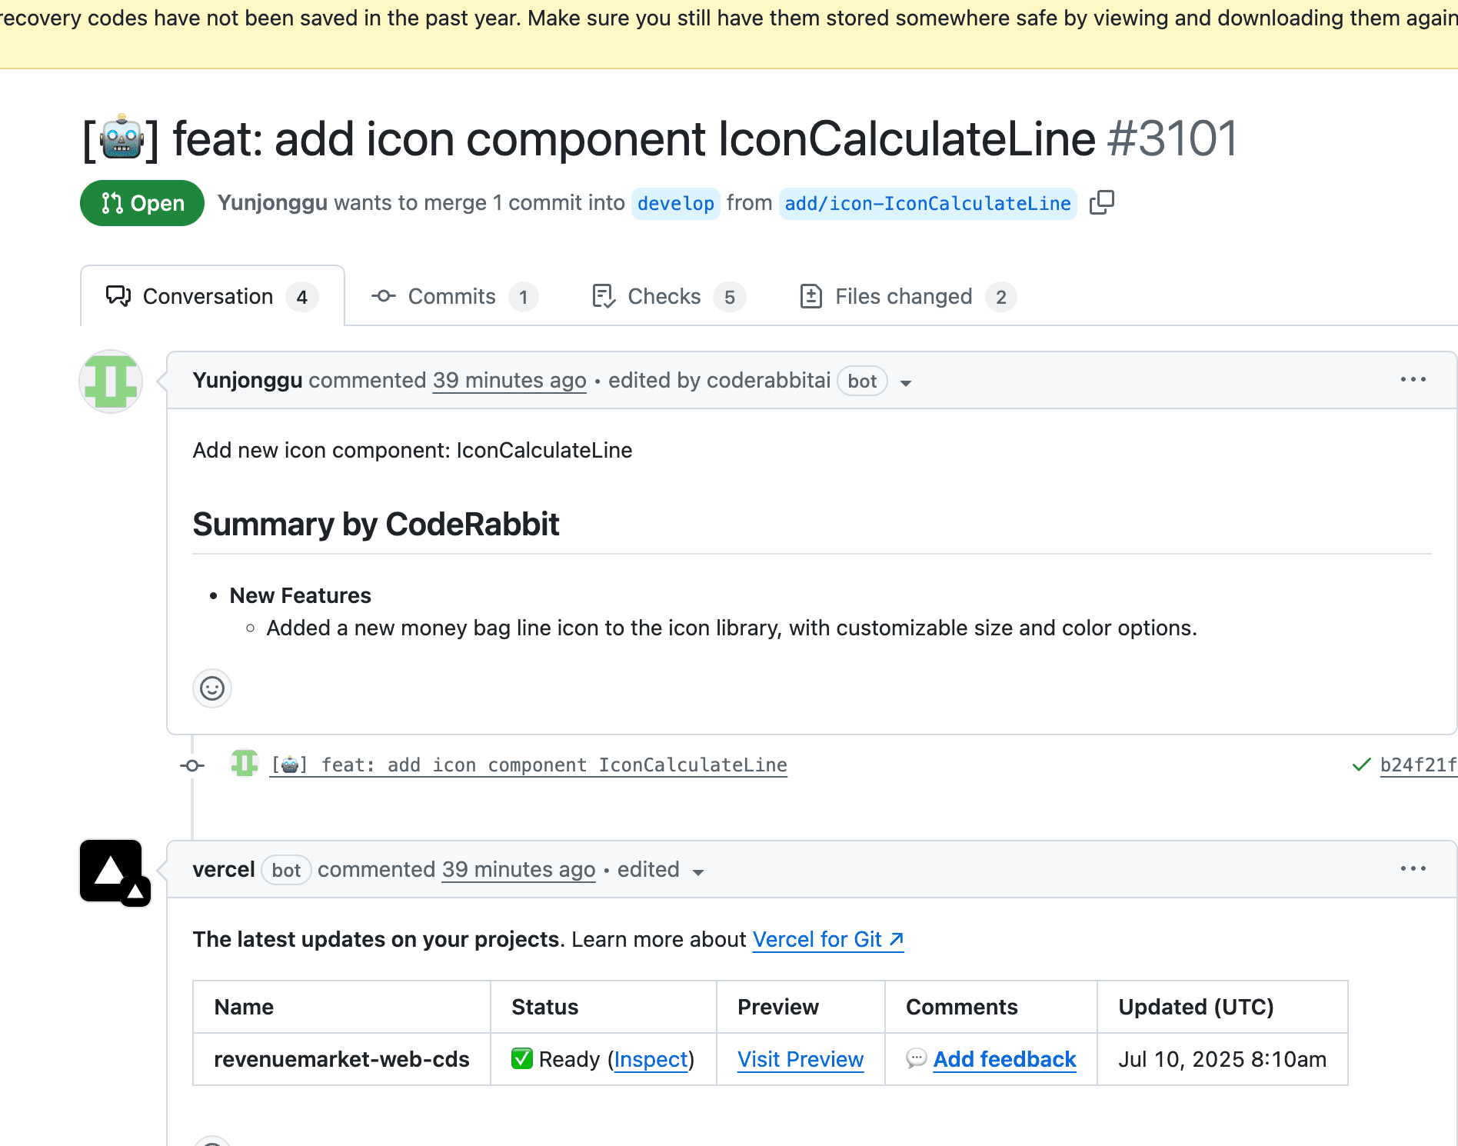Copy the head branch name icon
This screenshot has height=1146, width=1458.
pos(1101,202)
